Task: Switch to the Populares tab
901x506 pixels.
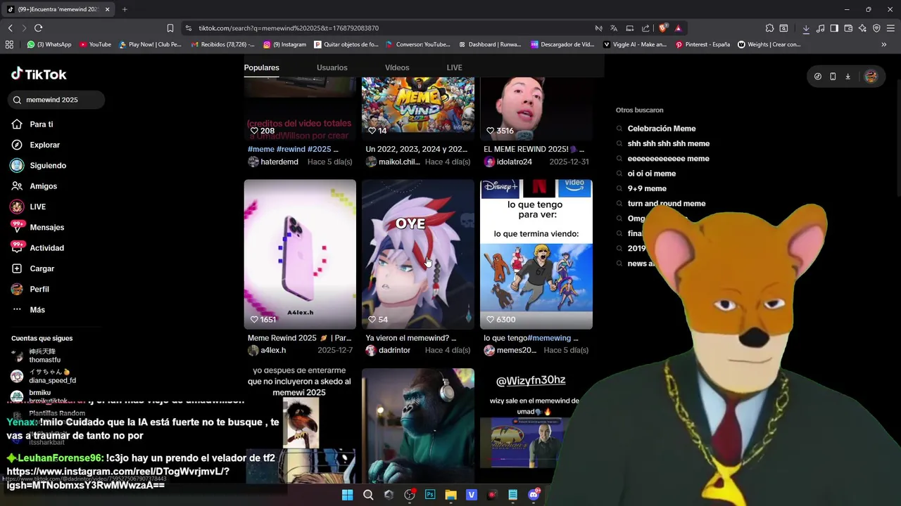Action: tap(261, 67)
